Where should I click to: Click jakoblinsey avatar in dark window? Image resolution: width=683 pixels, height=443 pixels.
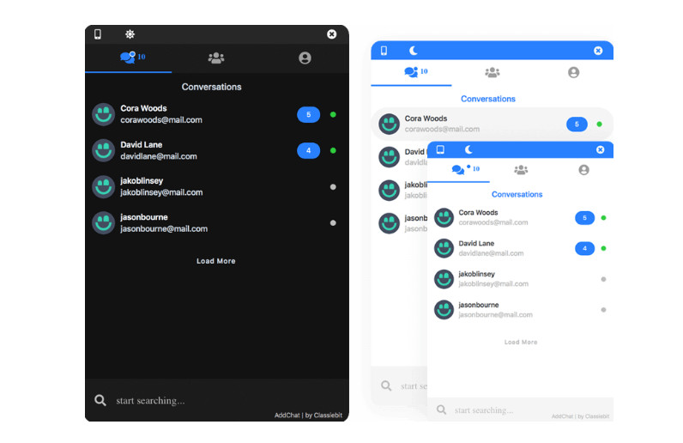pos(103,186)
